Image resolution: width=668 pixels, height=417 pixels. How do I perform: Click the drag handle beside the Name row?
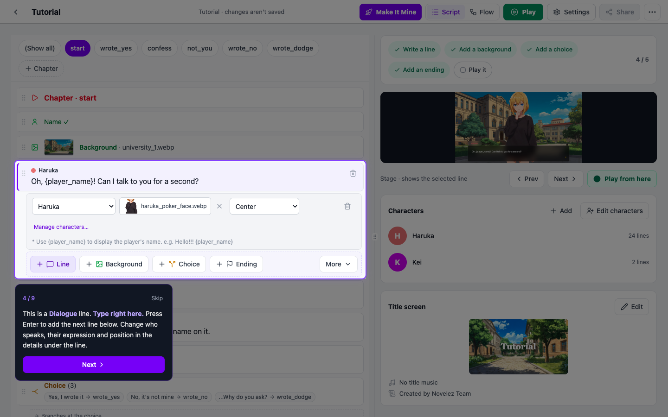(x=24, y=122)
